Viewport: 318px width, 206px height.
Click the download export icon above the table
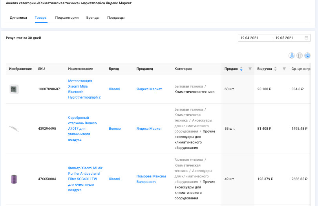click(x=292, y=56)
